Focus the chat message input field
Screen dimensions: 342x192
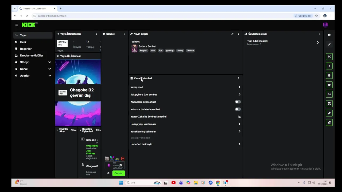pos(115,165)
